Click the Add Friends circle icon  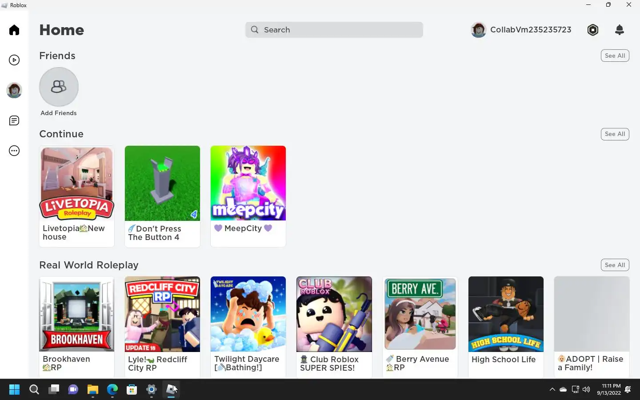pyautogui.click(x=59, y=87)
